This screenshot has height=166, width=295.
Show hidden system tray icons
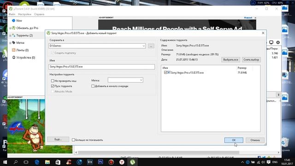pos(242,162)
